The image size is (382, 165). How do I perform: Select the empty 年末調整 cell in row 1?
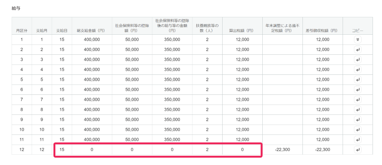click(282, 40)
